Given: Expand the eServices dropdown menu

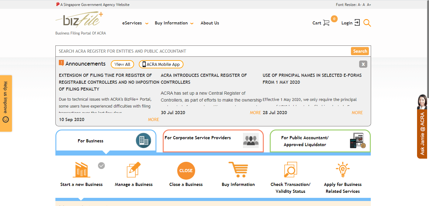Looking at the screenshot, I should coord(135,23).
